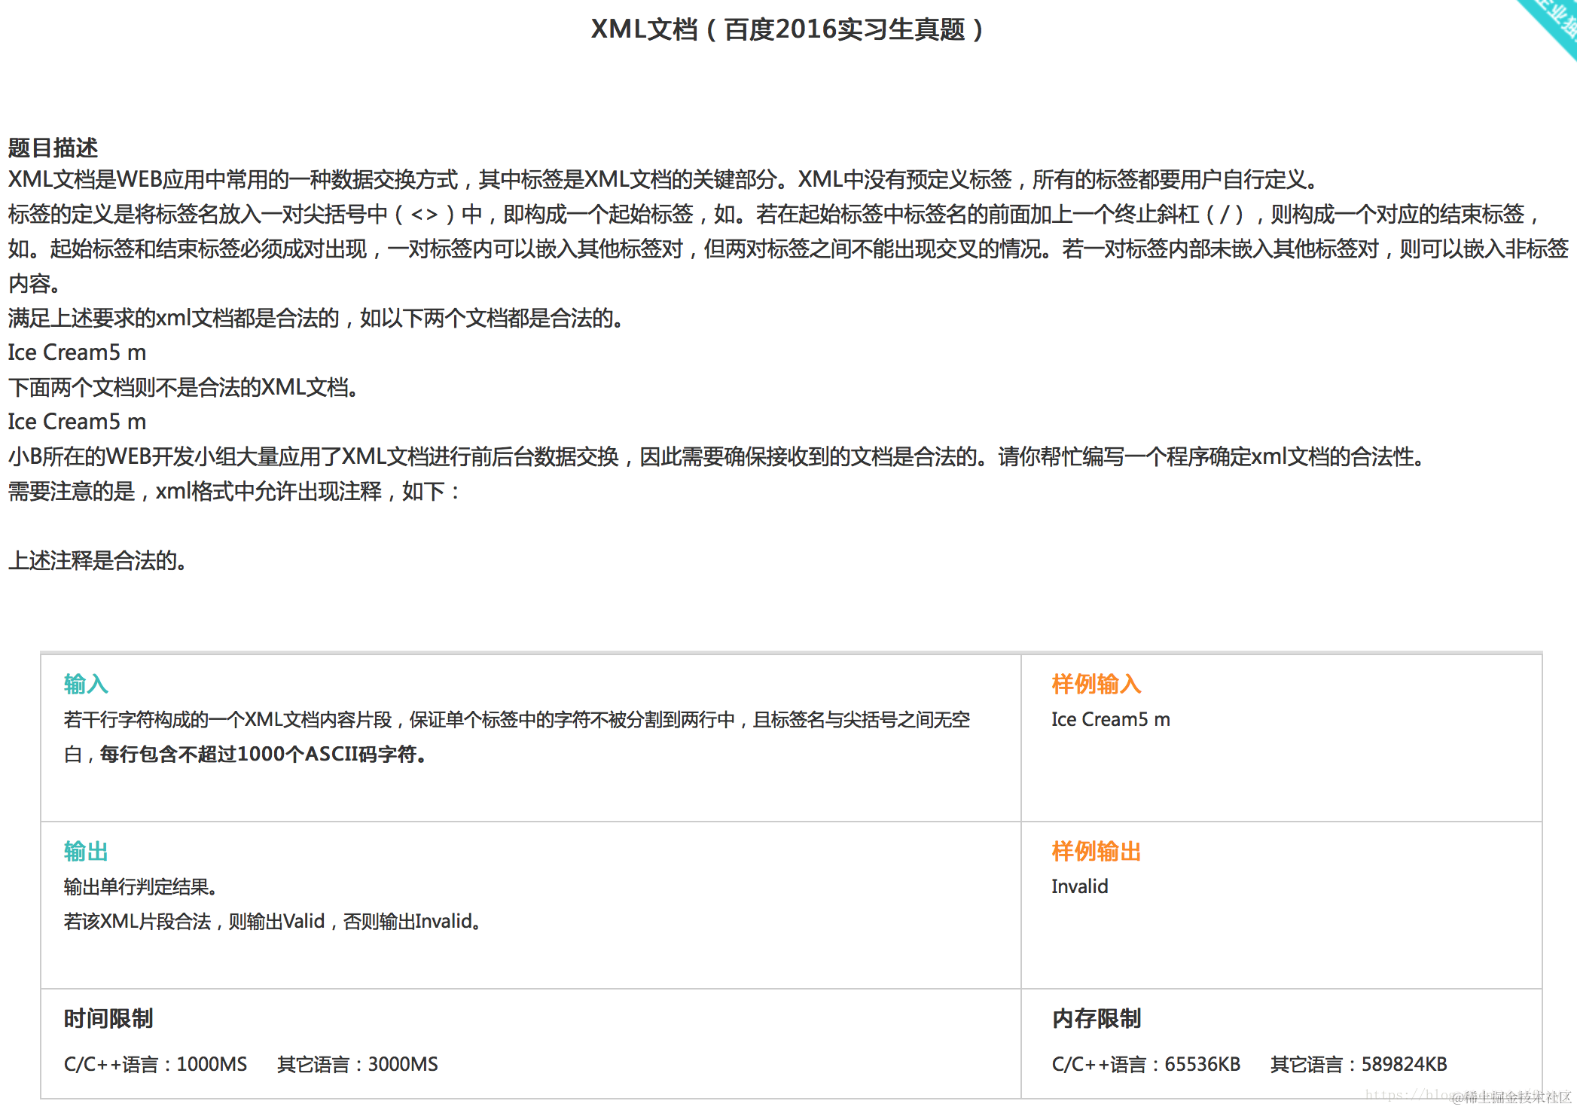The width and height of the screenshot is (1577, 1110).
Task: Click the C/C++语言：1000MS time limit text
Action: [x=155, y=1064]
